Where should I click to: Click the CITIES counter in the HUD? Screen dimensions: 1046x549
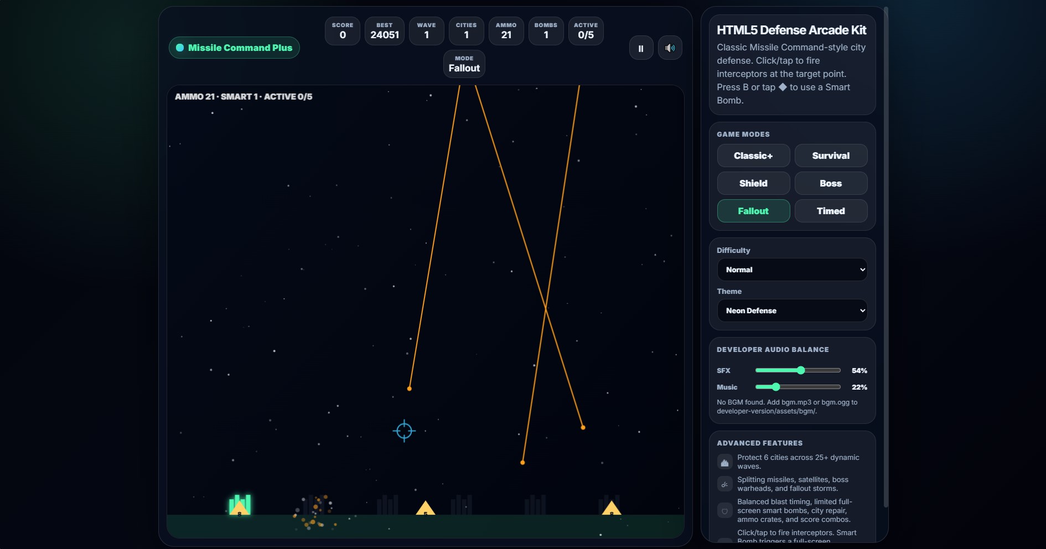pyautogui.click(x=466, y=31)
